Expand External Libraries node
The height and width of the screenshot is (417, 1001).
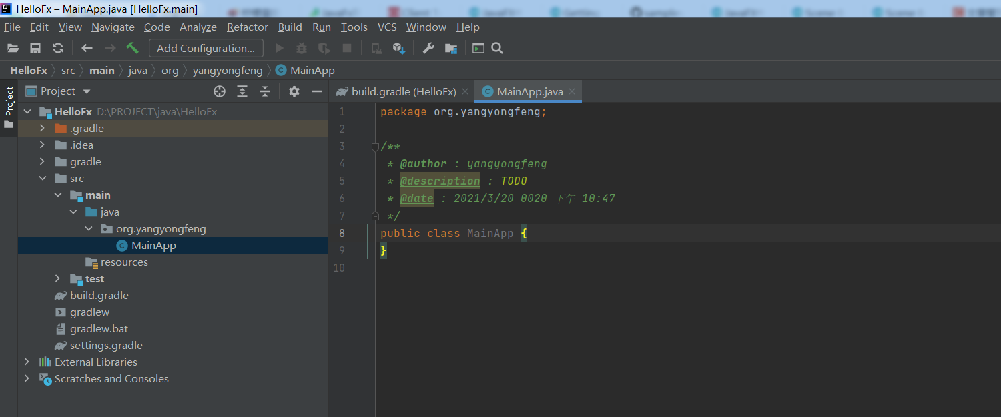point(27,362)
